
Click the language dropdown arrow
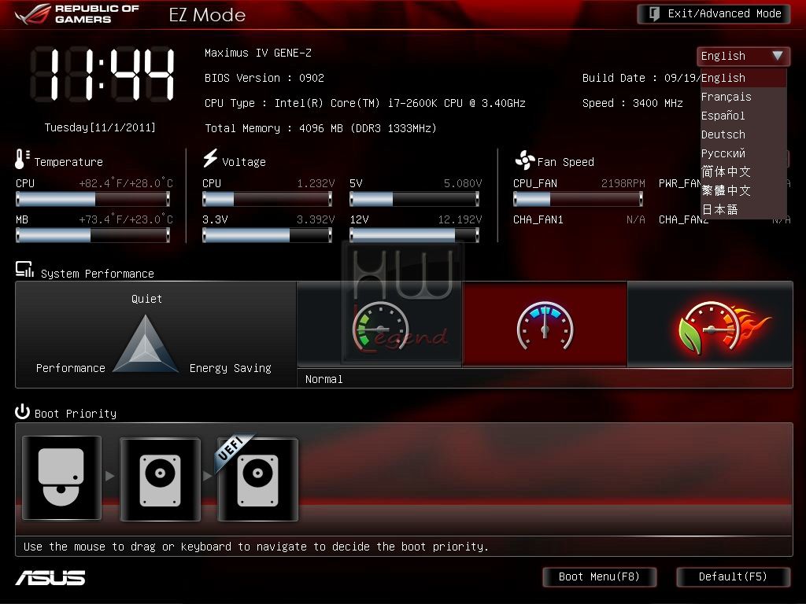tap(777, 56)
